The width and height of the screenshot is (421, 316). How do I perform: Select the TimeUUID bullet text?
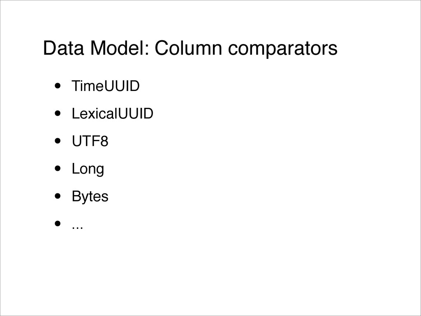point(106,86)
